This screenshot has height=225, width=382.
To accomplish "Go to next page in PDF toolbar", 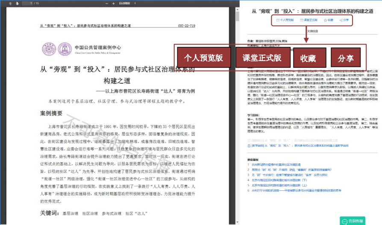I will click(x=17, y=3).
